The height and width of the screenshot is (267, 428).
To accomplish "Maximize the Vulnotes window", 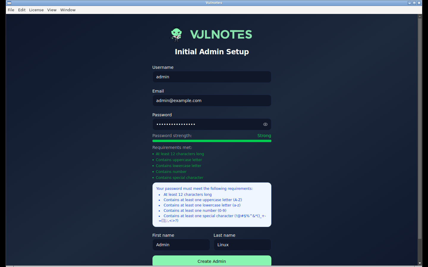I will [414, 3].
